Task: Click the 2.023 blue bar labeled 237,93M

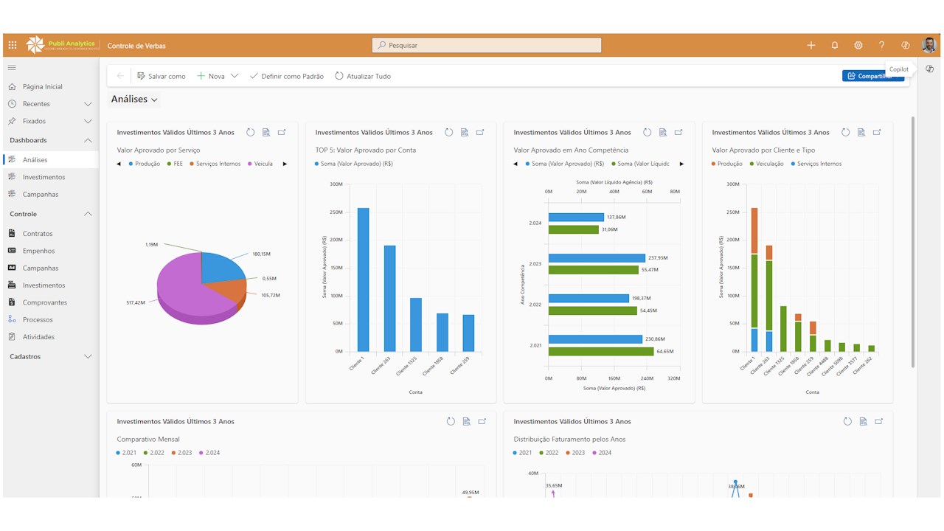Action: point(597,258)
